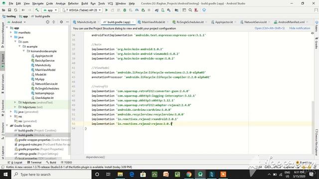Open the VCS menu
This screenshot has width=319, height=179.
click(x=110, y=3)
